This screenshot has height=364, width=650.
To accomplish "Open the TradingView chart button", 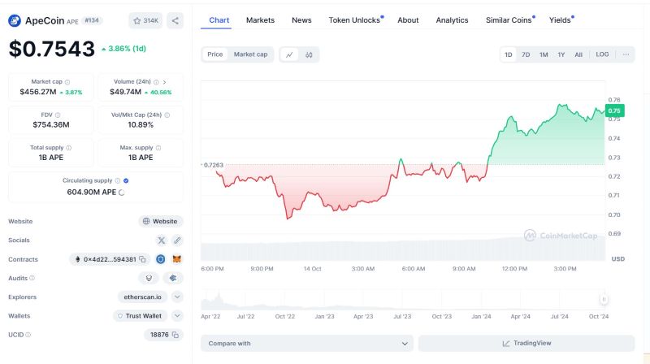I will click(526, 343).
